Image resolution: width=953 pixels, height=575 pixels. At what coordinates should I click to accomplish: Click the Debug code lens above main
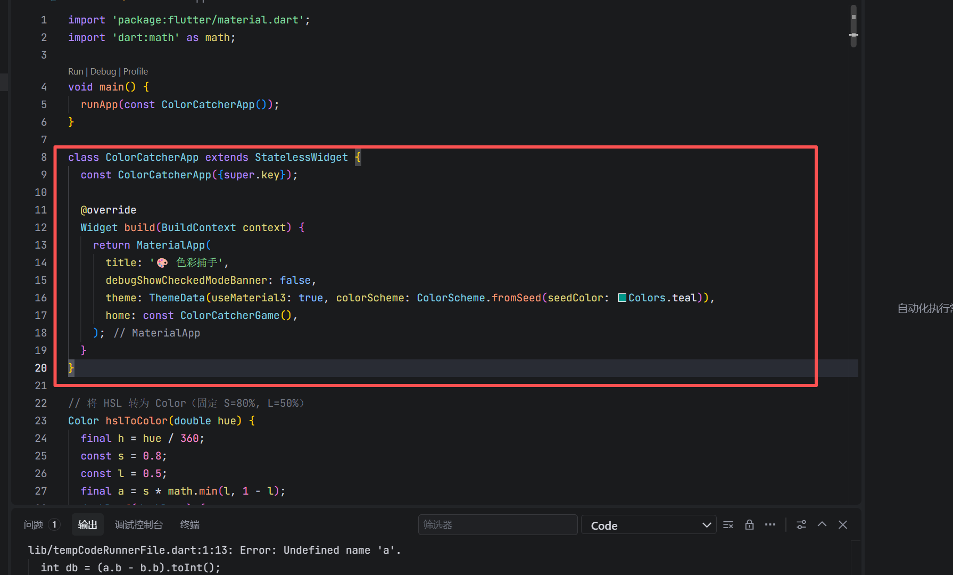103,71
